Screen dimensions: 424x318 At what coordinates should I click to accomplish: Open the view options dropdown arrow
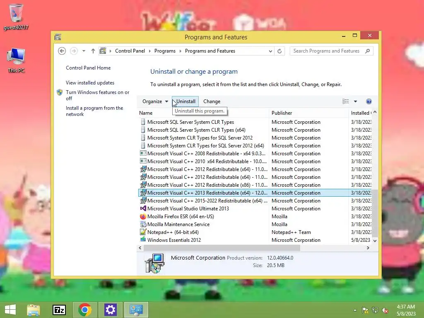point(355,101)
